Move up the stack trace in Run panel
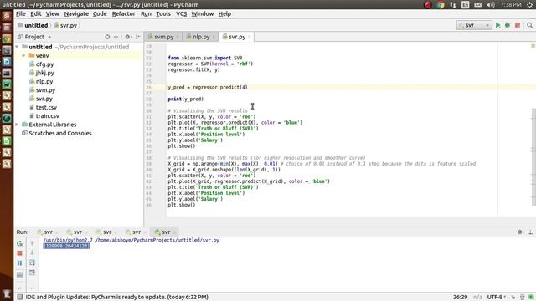This screenshot has width=536, height=301. coord(32,243)
